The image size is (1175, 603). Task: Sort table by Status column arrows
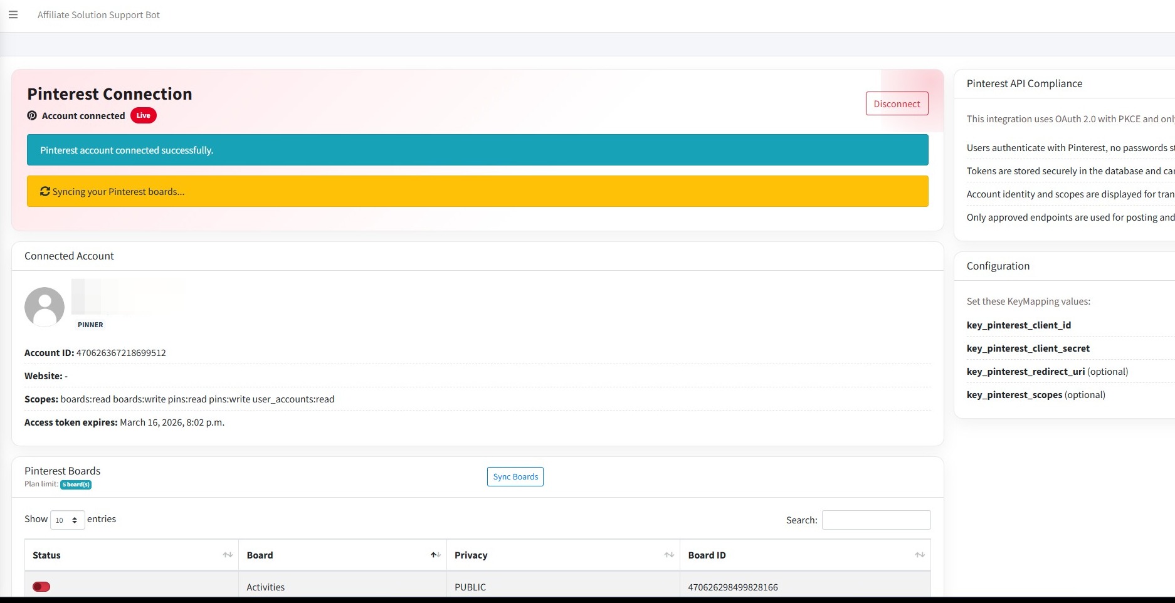pyautogui.click(x=228, y=555)
